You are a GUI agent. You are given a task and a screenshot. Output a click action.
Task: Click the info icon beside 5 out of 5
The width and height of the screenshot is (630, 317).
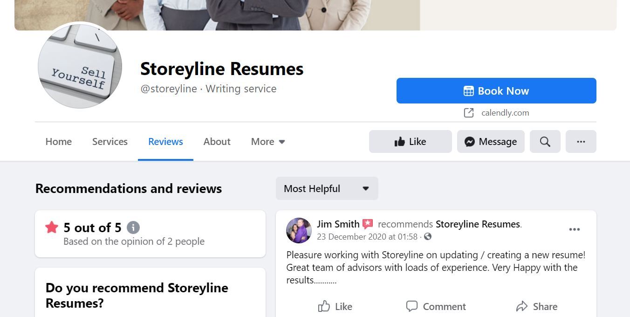point(133,227)
